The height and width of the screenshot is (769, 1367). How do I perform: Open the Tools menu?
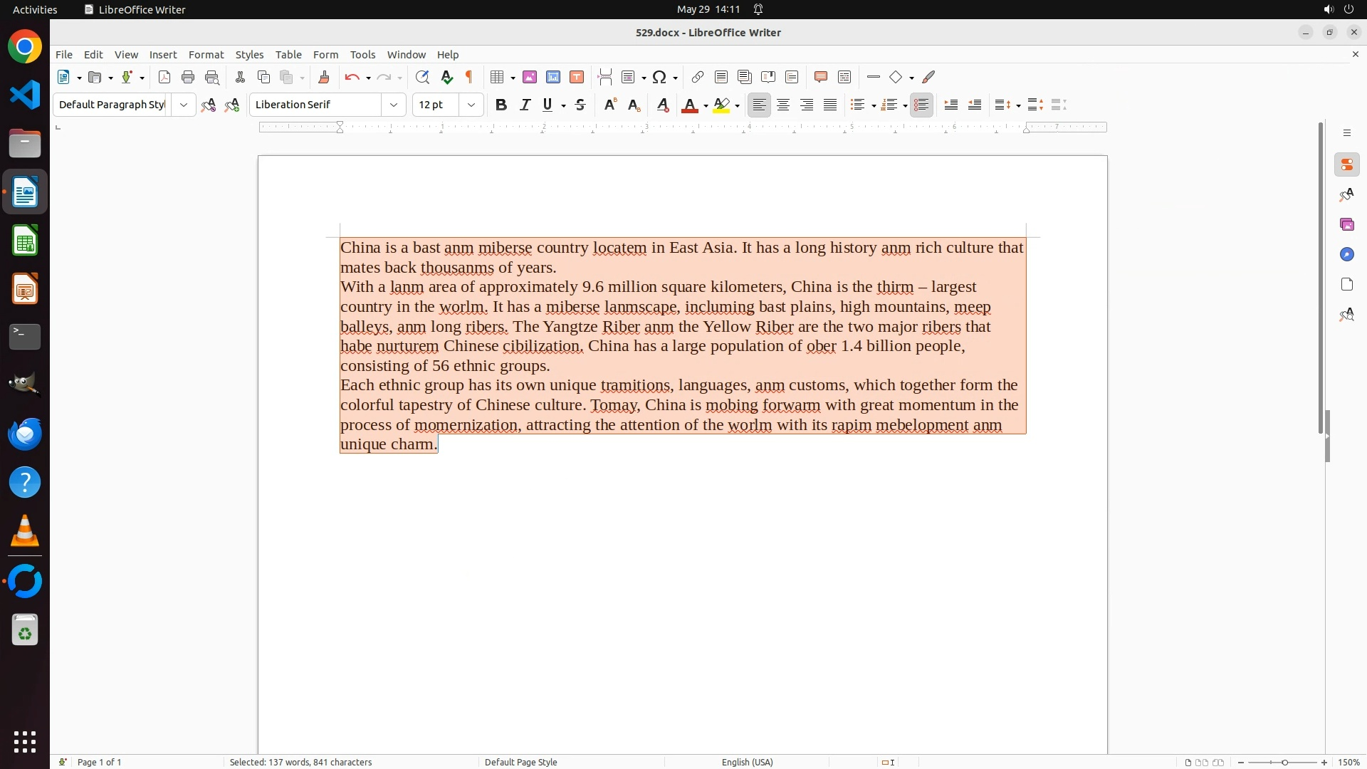click(x=362, y=55)
